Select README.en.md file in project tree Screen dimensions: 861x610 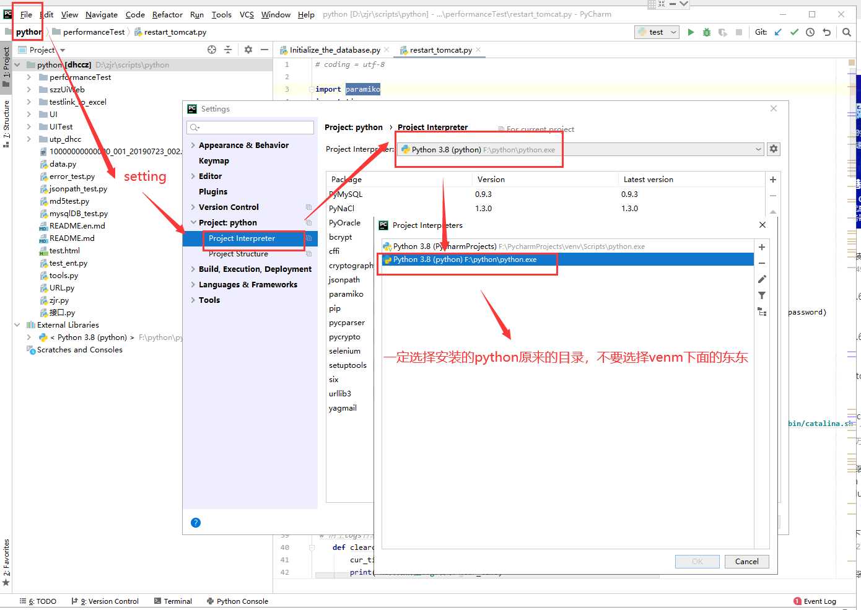pos(77,226)
